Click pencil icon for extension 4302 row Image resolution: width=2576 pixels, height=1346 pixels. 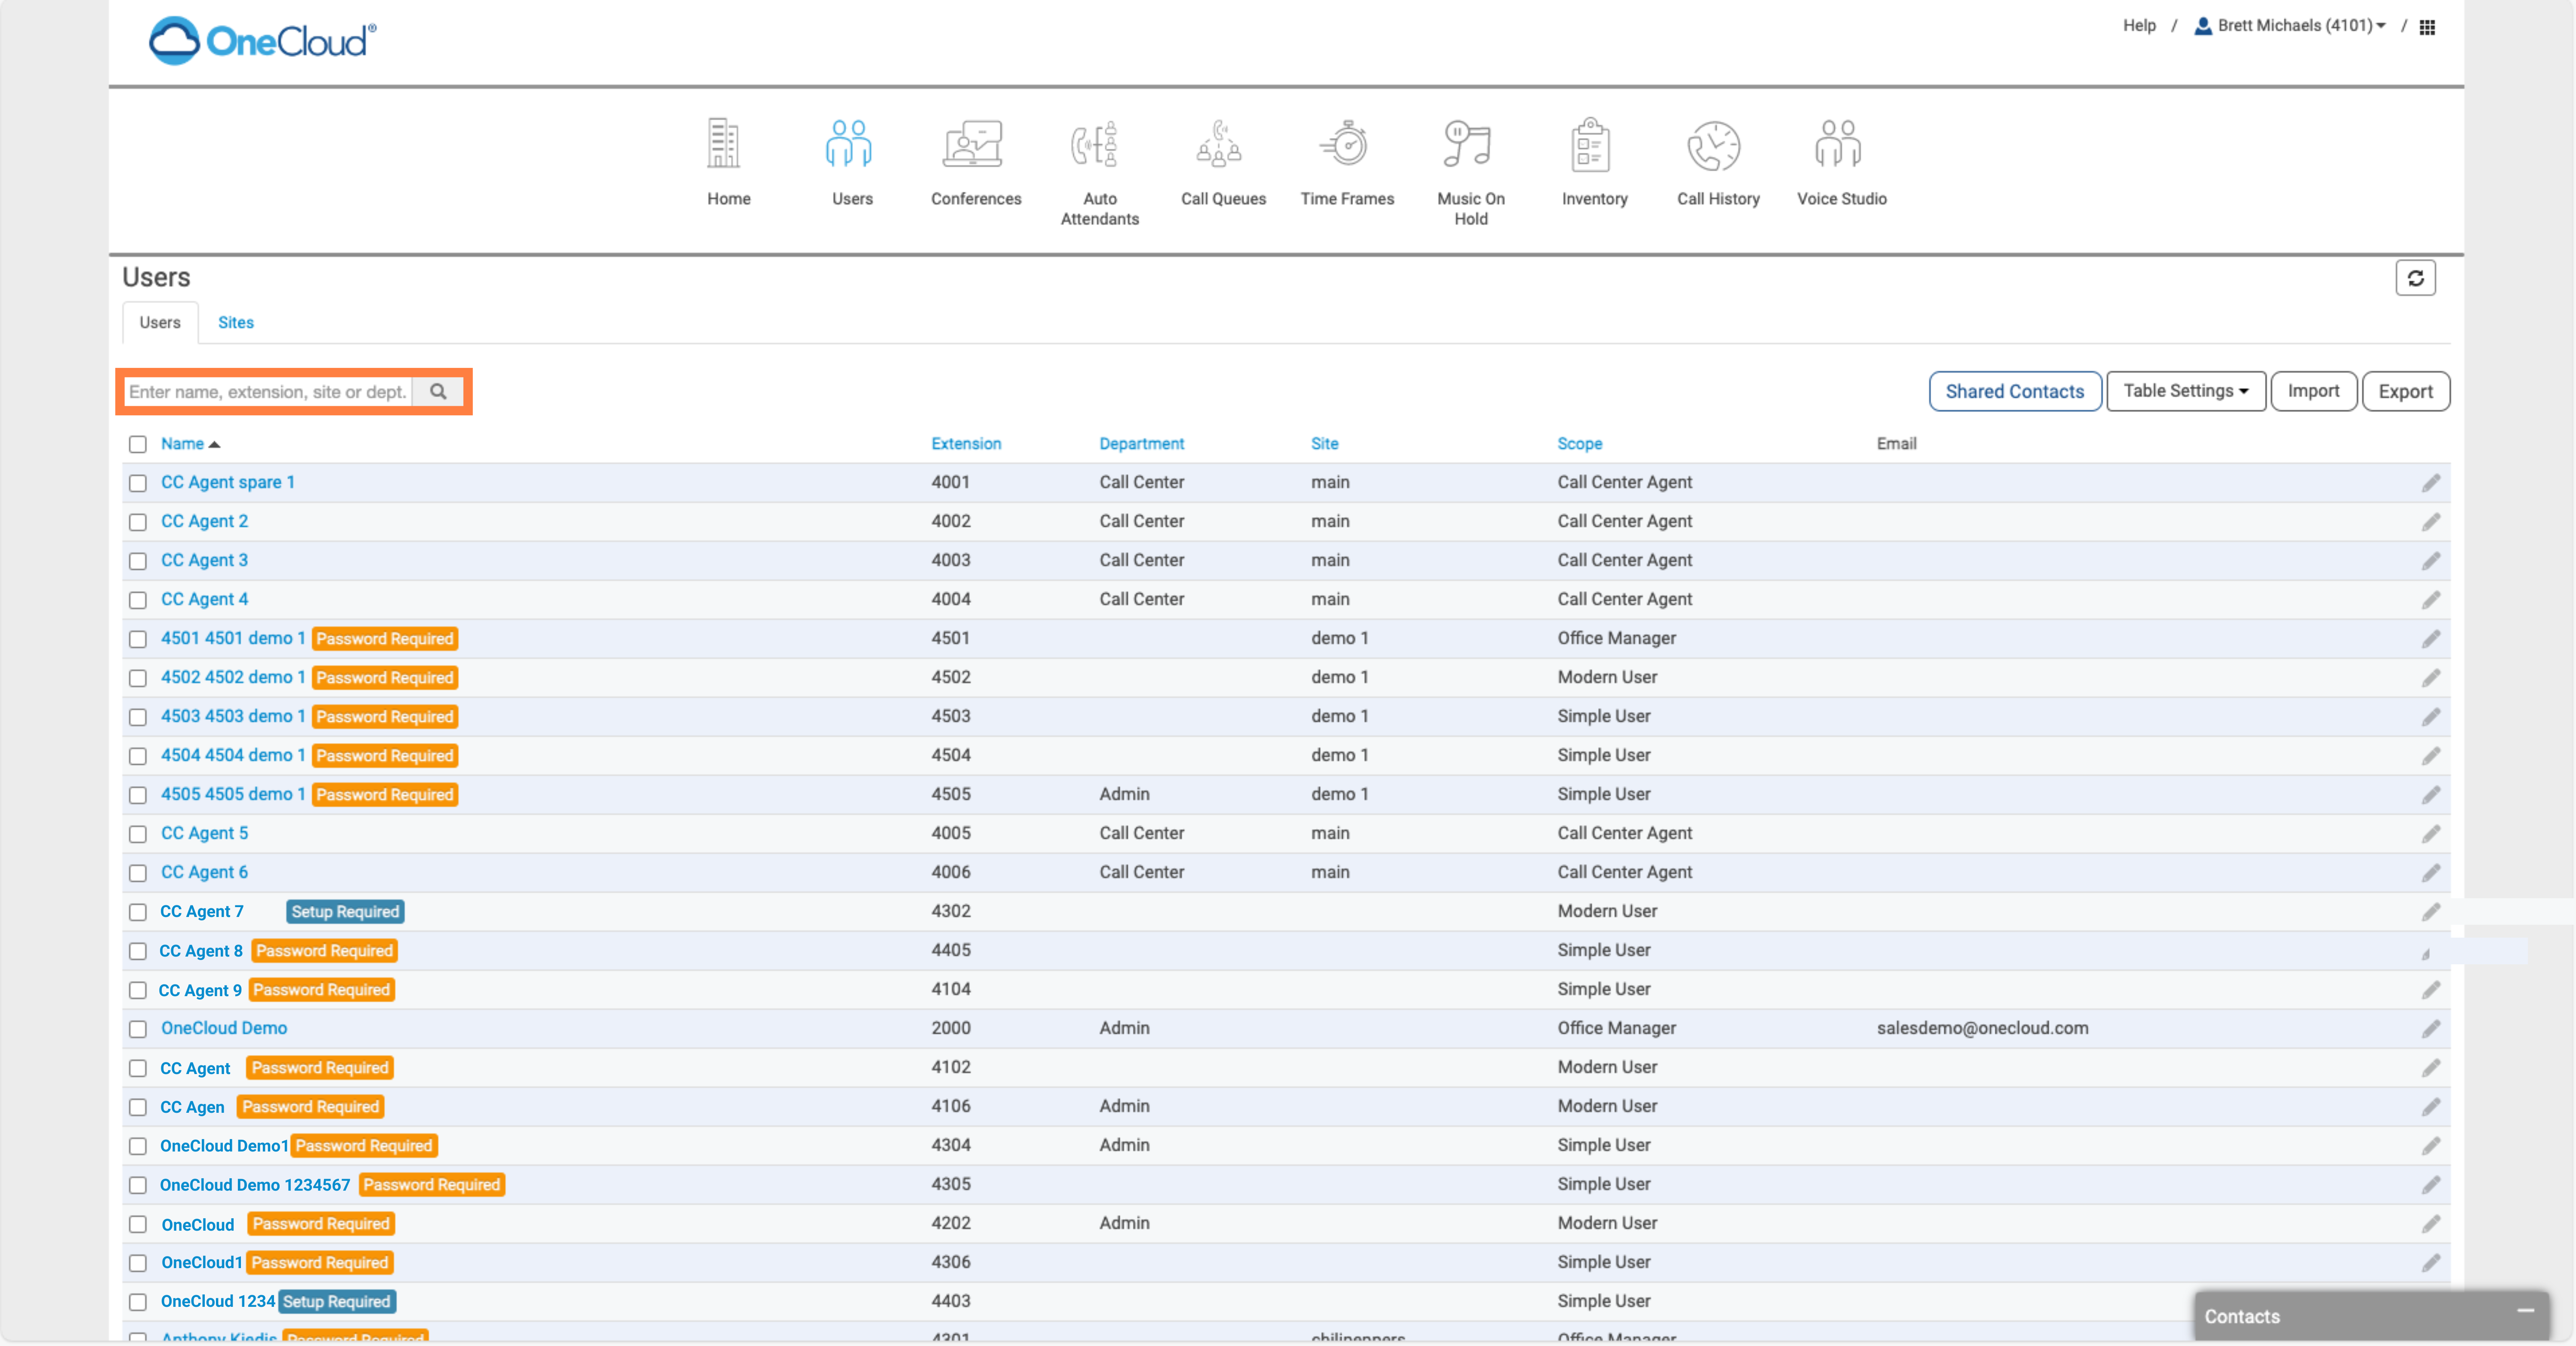[x=2431, y=912]
